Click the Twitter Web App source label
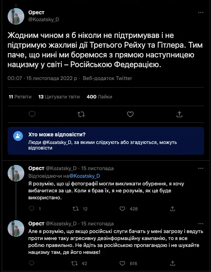211x272 pixels. (x=108, y=78)
